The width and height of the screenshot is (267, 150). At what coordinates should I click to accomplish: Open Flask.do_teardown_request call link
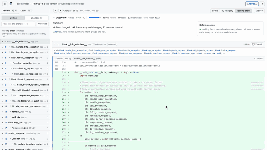tap(157, 53)
